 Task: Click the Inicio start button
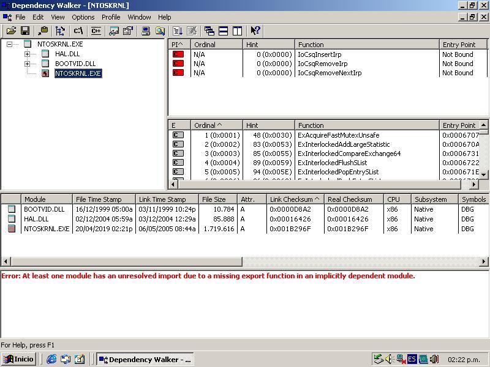[19, 359]
